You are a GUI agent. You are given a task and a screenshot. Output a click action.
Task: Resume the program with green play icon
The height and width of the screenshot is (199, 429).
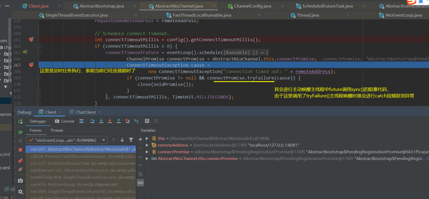[x=20, y=132]
